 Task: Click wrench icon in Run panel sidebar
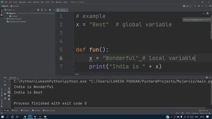point(5,85)
